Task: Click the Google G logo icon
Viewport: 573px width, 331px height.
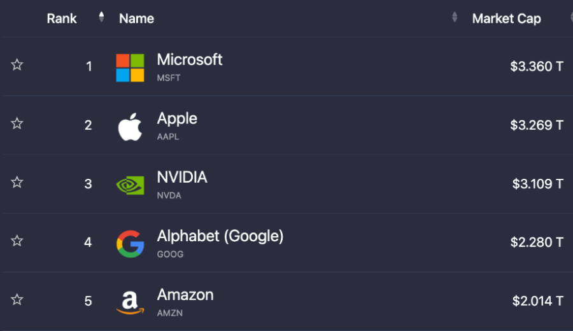Action: [x=130, y=244]
